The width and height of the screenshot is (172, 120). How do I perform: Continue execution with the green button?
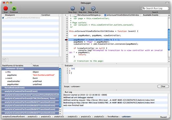[14, 8]
